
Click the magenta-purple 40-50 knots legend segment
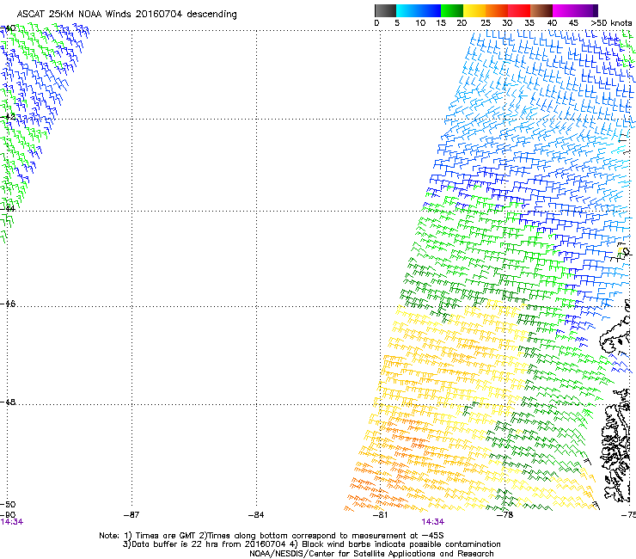click(575, 10)
